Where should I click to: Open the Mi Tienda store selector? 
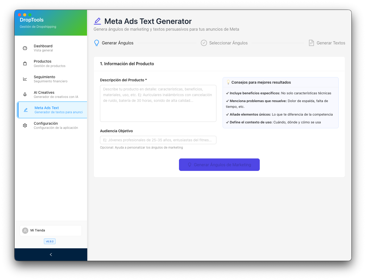(51, 231)
